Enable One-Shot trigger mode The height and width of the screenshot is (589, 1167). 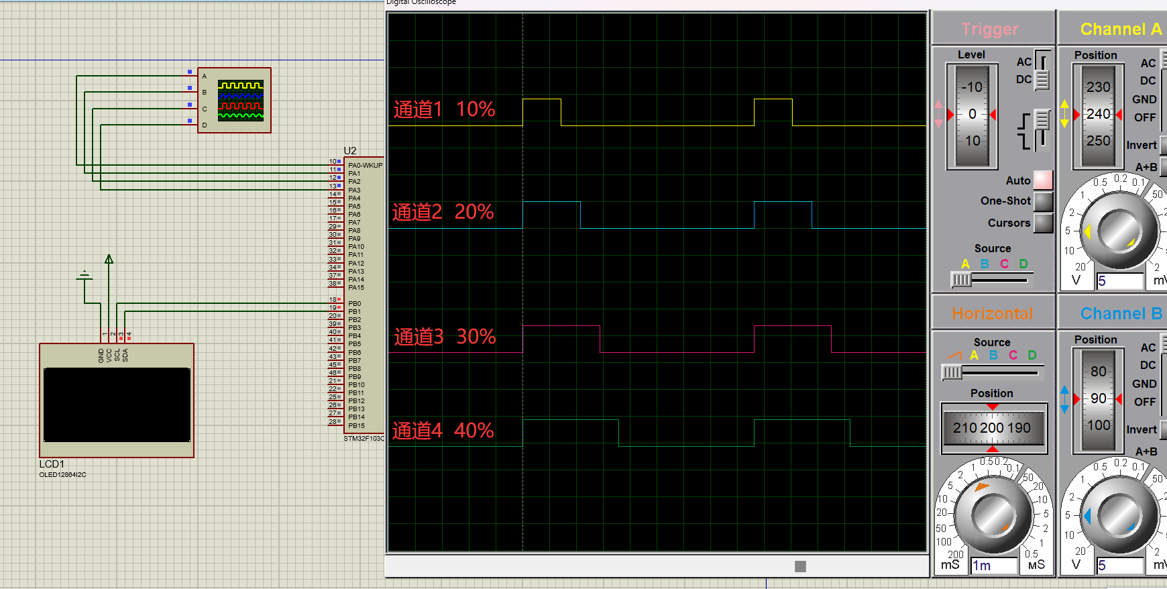click(x=1043, y=201)
